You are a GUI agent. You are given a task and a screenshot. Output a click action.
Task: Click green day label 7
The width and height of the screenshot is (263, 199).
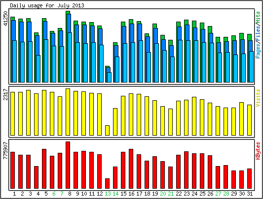(62, 194)
